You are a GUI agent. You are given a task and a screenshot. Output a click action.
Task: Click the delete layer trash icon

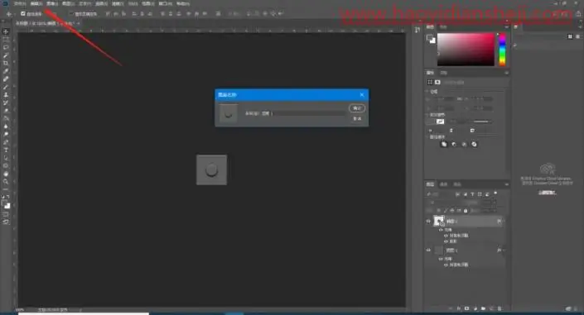[500, 308]
